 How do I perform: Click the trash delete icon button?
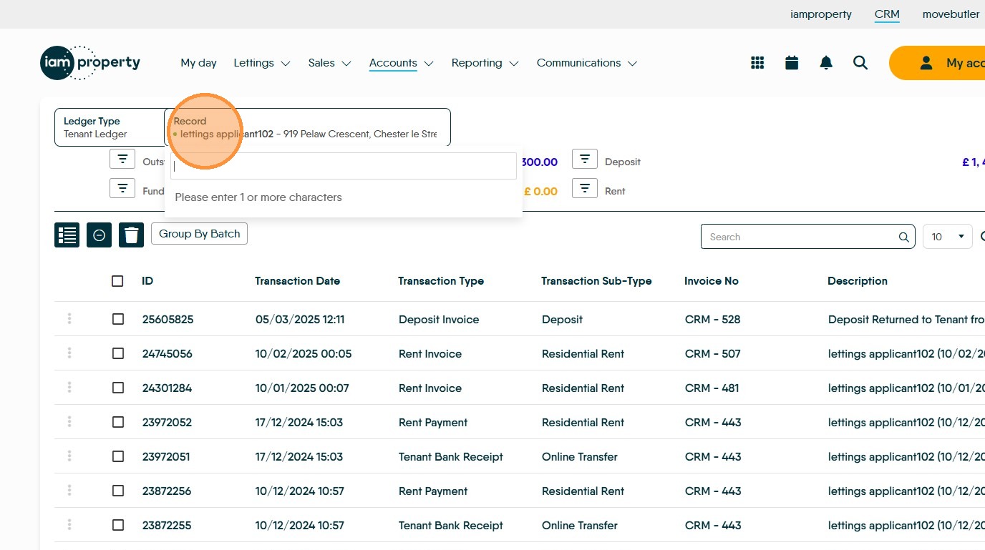click(x=131, y=235)
